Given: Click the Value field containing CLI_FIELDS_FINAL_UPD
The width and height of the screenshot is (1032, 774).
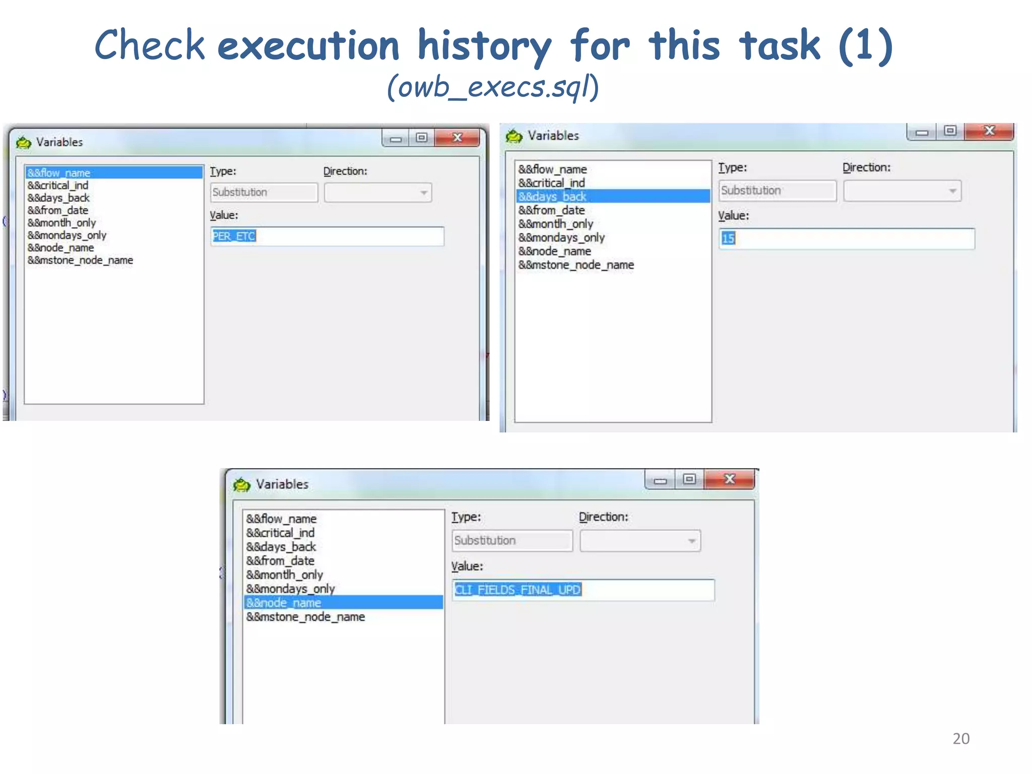Looking at the screenshot, I should pyautogui.click(x=583, y=590).
